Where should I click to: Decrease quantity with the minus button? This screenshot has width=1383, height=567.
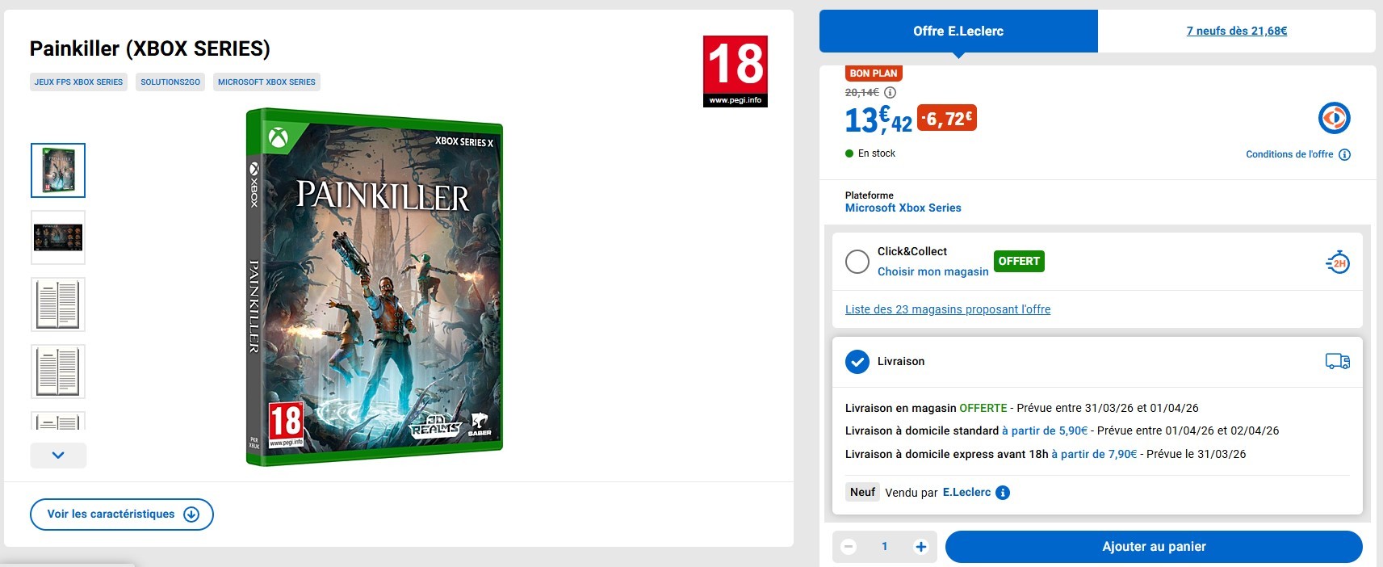click(849, 547)
